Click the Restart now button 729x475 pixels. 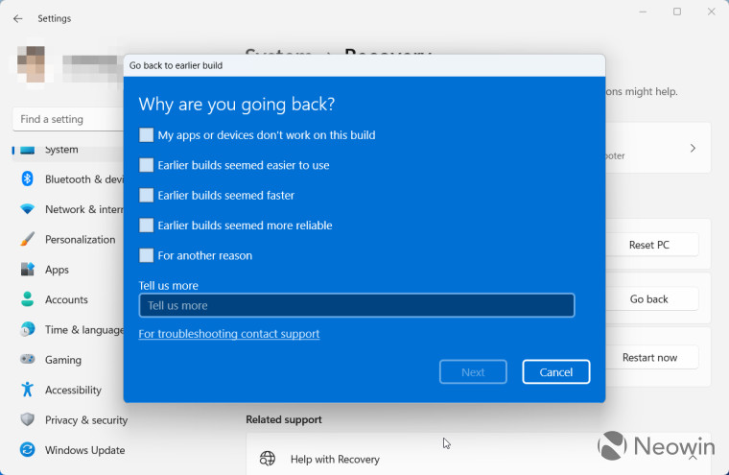tap(649, 357)
